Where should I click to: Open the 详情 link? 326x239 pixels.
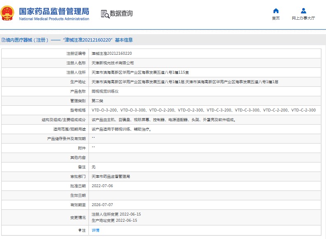(95, 230)
